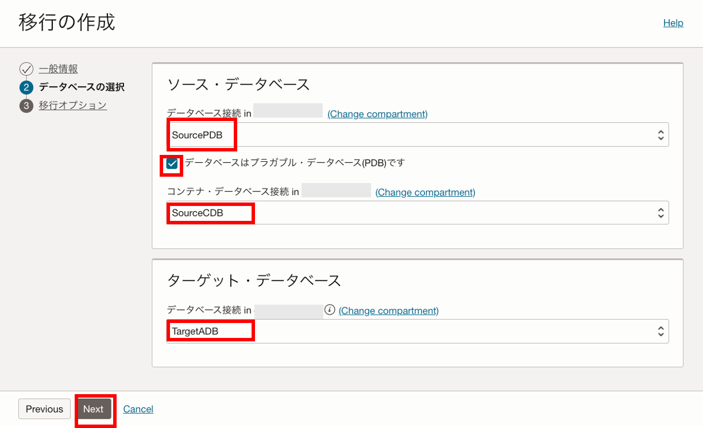Image resolution: width=703 pixels, height=428 pixels.
Task: Click the stepper arrows on the SourceCDB selector
Action: pos(661,213)
